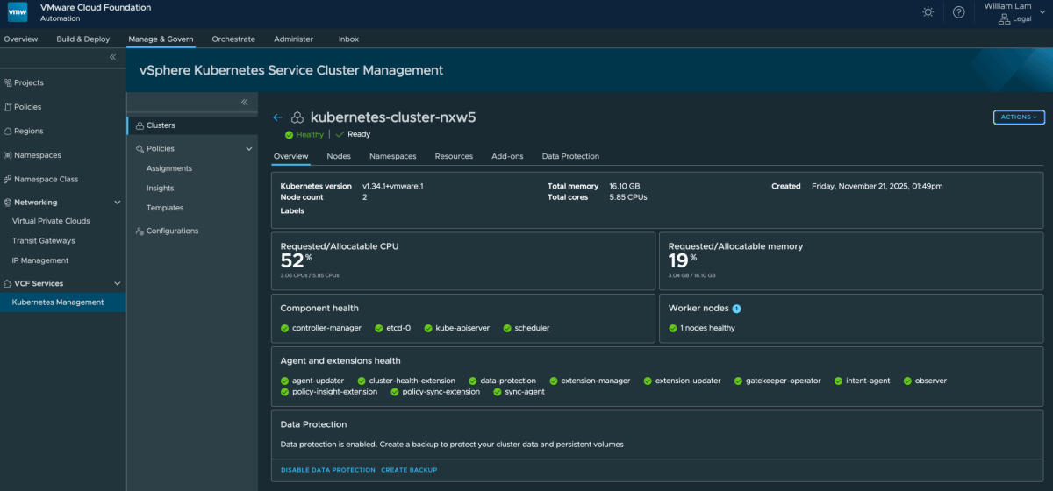
Task: Collapse the left navigation with double chevron
Action: (112, 57)
